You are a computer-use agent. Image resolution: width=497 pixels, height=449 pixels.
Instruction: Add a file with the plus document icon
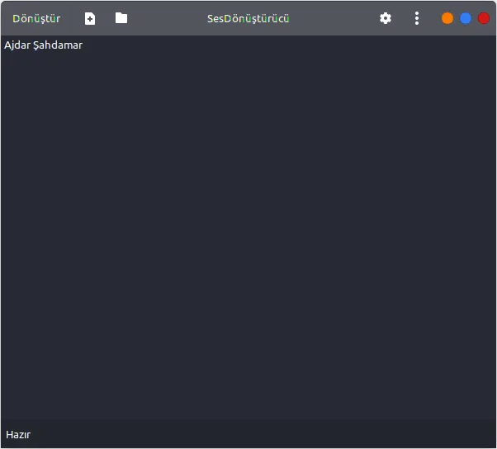(x=90, y=19)
